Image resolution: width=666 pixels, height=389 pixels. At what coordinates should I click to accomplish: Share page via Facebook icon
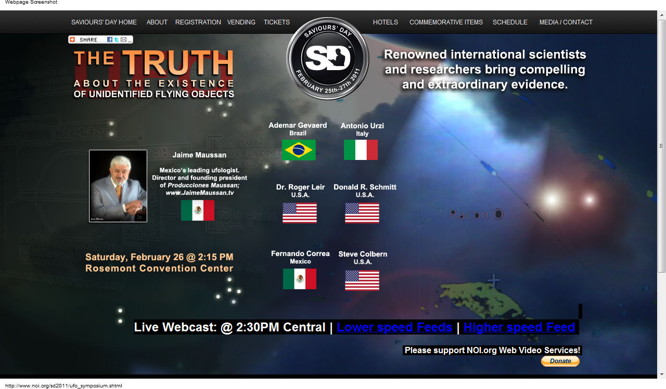(110, 39)
